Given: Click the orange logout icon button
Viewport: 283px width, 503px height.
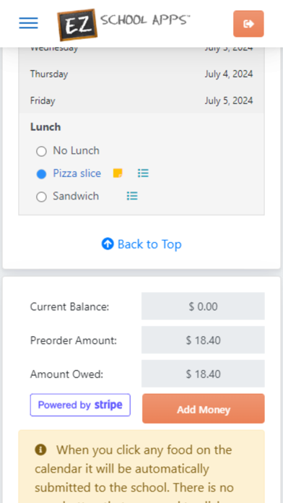Looking at the screenshot, I should click(x=248, y=24).
